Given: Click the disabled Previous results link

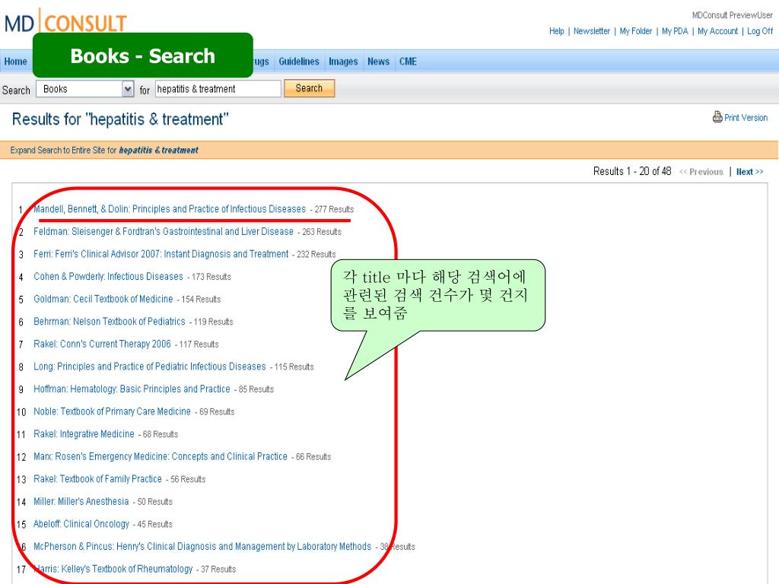Looking at the screenshot, I should coord(701,172).
